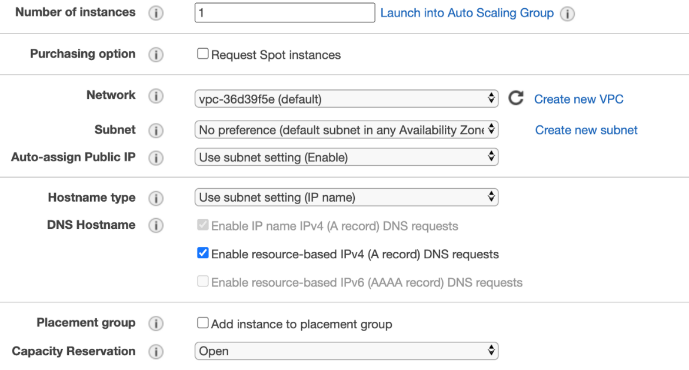This screenshot has height=370, width=689.
Task: Open Auto-assign Public IP dropdown
Action: pos(346,157)
